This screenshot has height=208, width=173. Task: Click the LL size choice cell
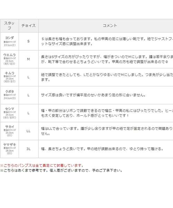point(28,131)
